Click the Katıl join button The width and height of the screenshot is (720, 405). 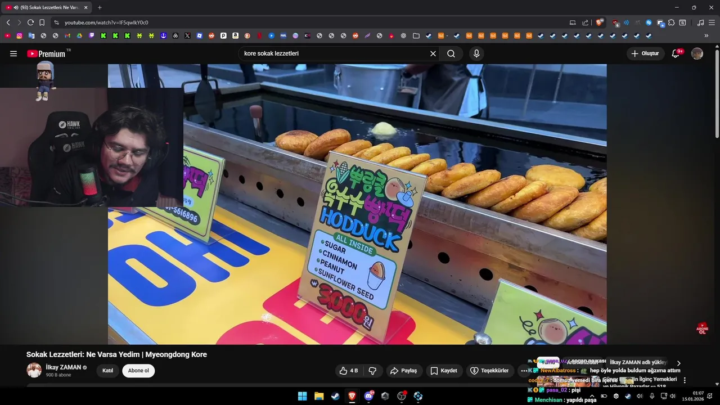107,371
